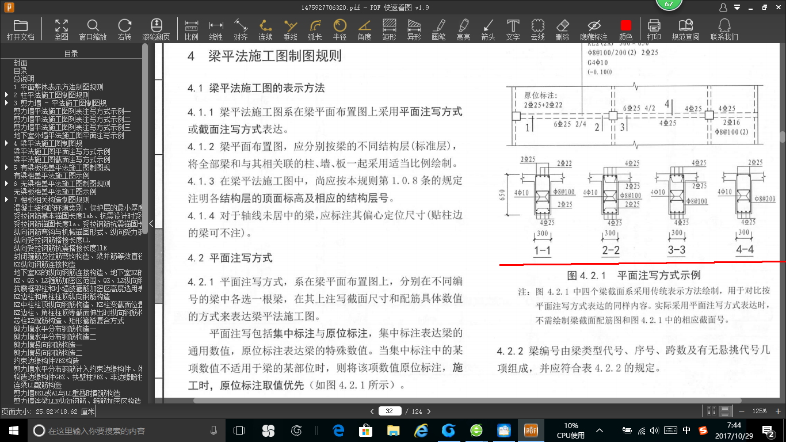The image size is (786, 442).
Task: Open 联系我们 contact us
Action: pos(724,29)
